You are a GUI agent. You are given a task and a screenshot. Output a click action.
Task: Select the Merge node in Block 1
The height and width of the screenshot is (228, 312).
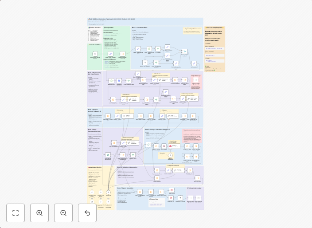pyautogui.click(x=184, y=51)
